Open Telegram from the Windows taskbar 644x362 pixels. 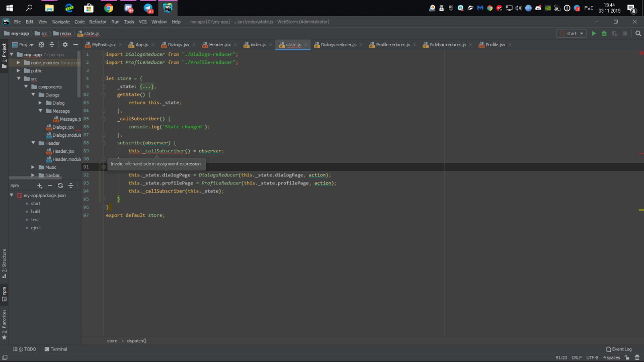tap(148, 8)
